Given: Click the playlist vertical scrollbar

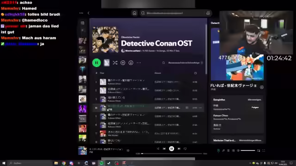Looking at the screenshot, I should point(206,49).
